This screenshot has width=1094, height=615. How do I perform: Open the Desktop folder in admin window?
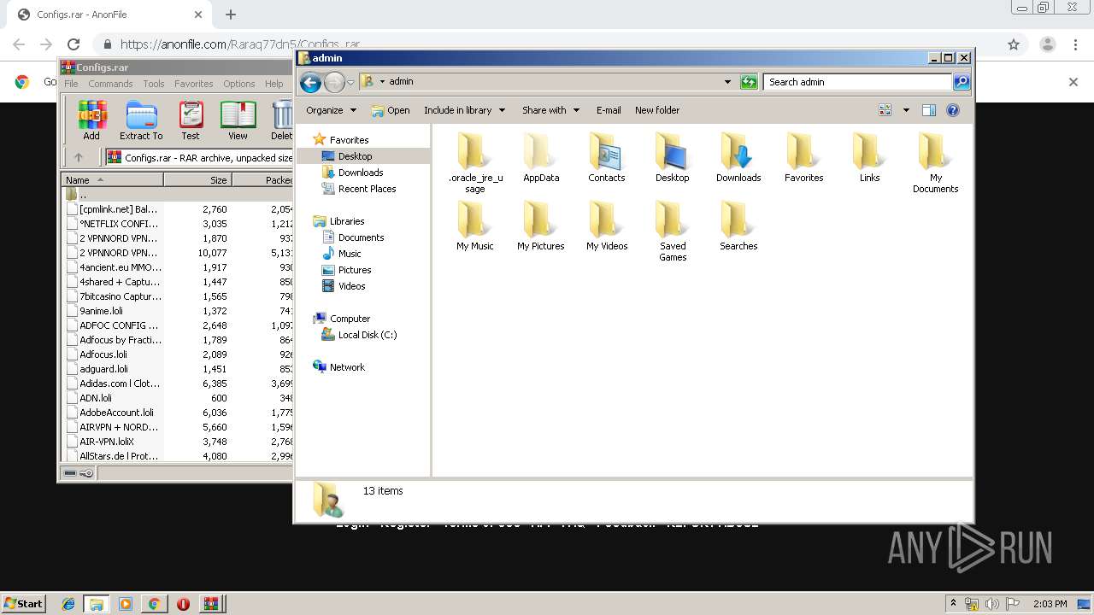pyautogui.click(x=673, y=157)
